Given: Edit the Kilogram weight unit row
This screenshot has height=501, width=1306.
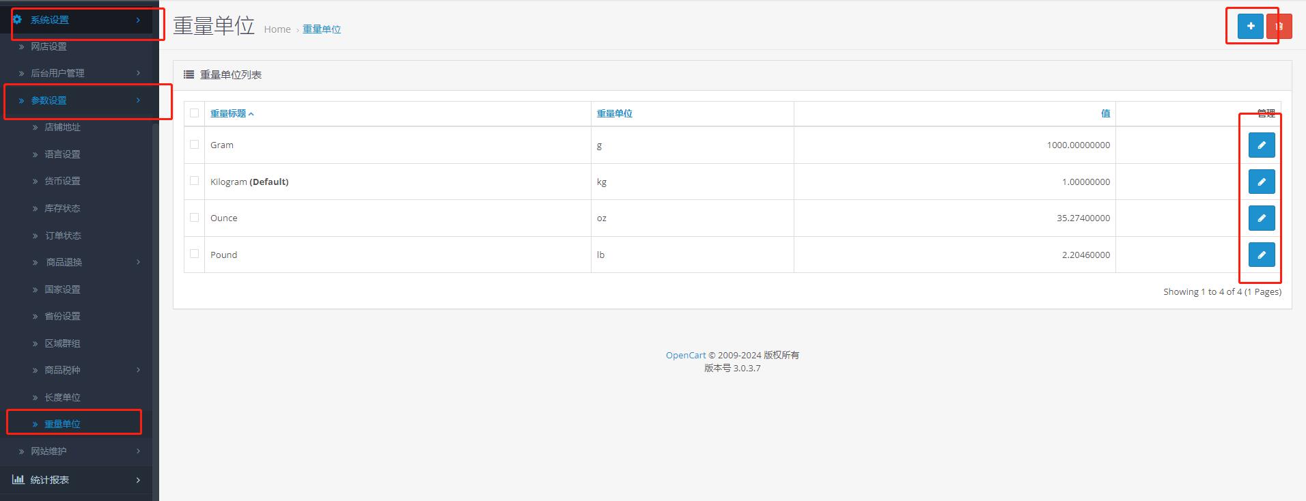Looking at the screenshot, I should coord(1261,182).
